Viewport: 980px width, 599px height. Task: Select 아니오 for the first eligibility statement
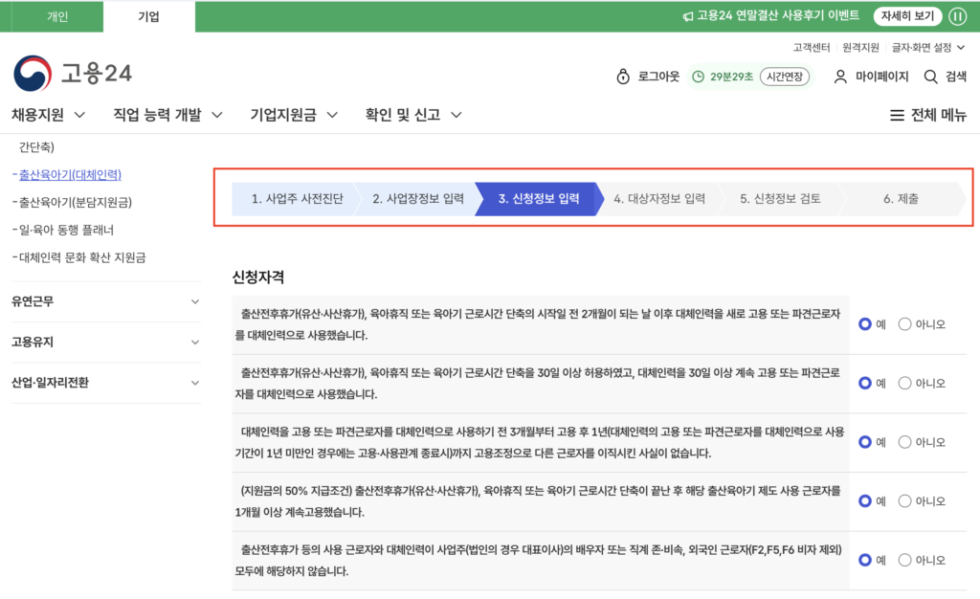coord(905,324)
